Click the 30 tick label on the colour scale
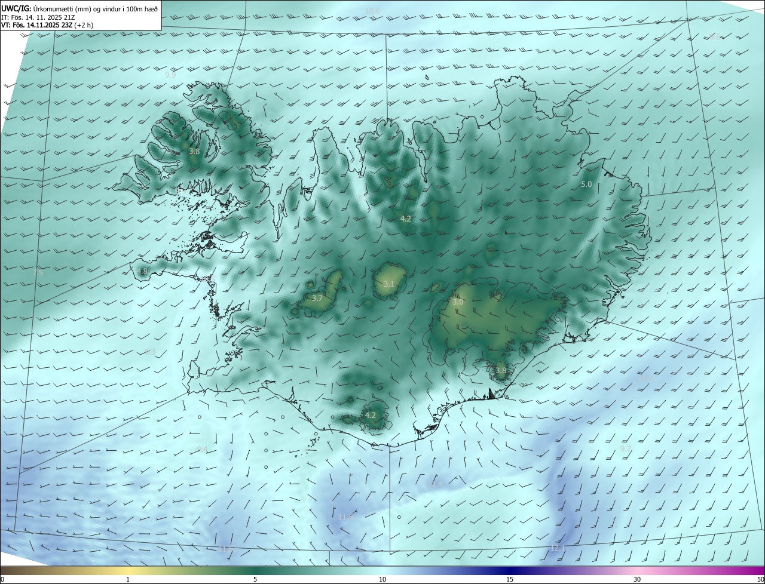The image size is (765, 584). pos(637,579)
